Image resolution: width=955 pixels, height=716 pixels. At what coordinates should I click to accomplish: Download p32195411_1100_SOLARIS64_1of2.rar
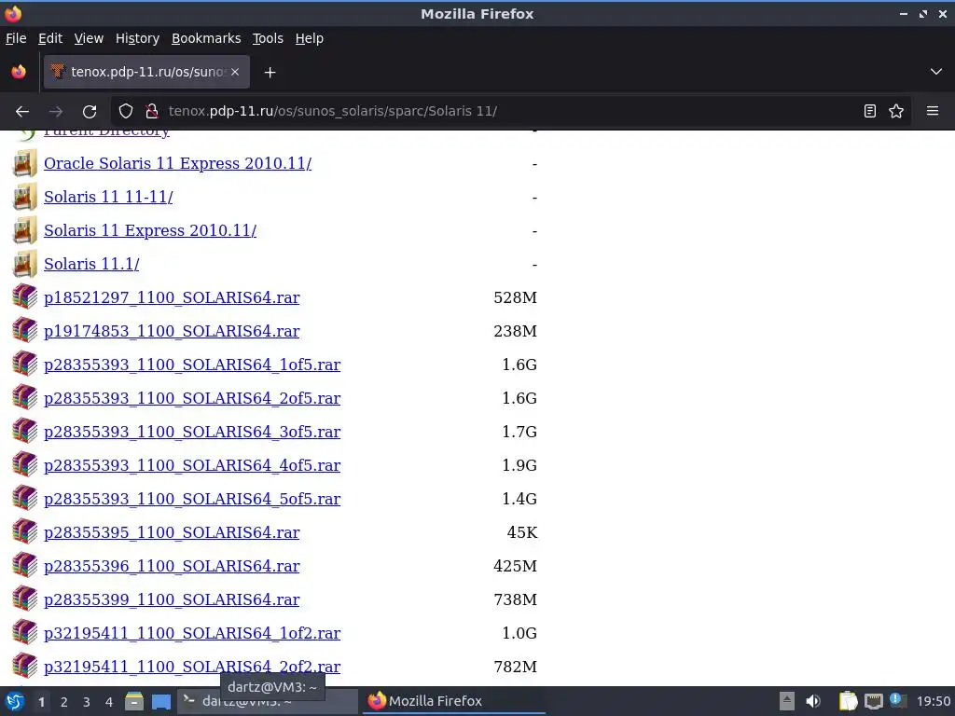tap(192, 633)
